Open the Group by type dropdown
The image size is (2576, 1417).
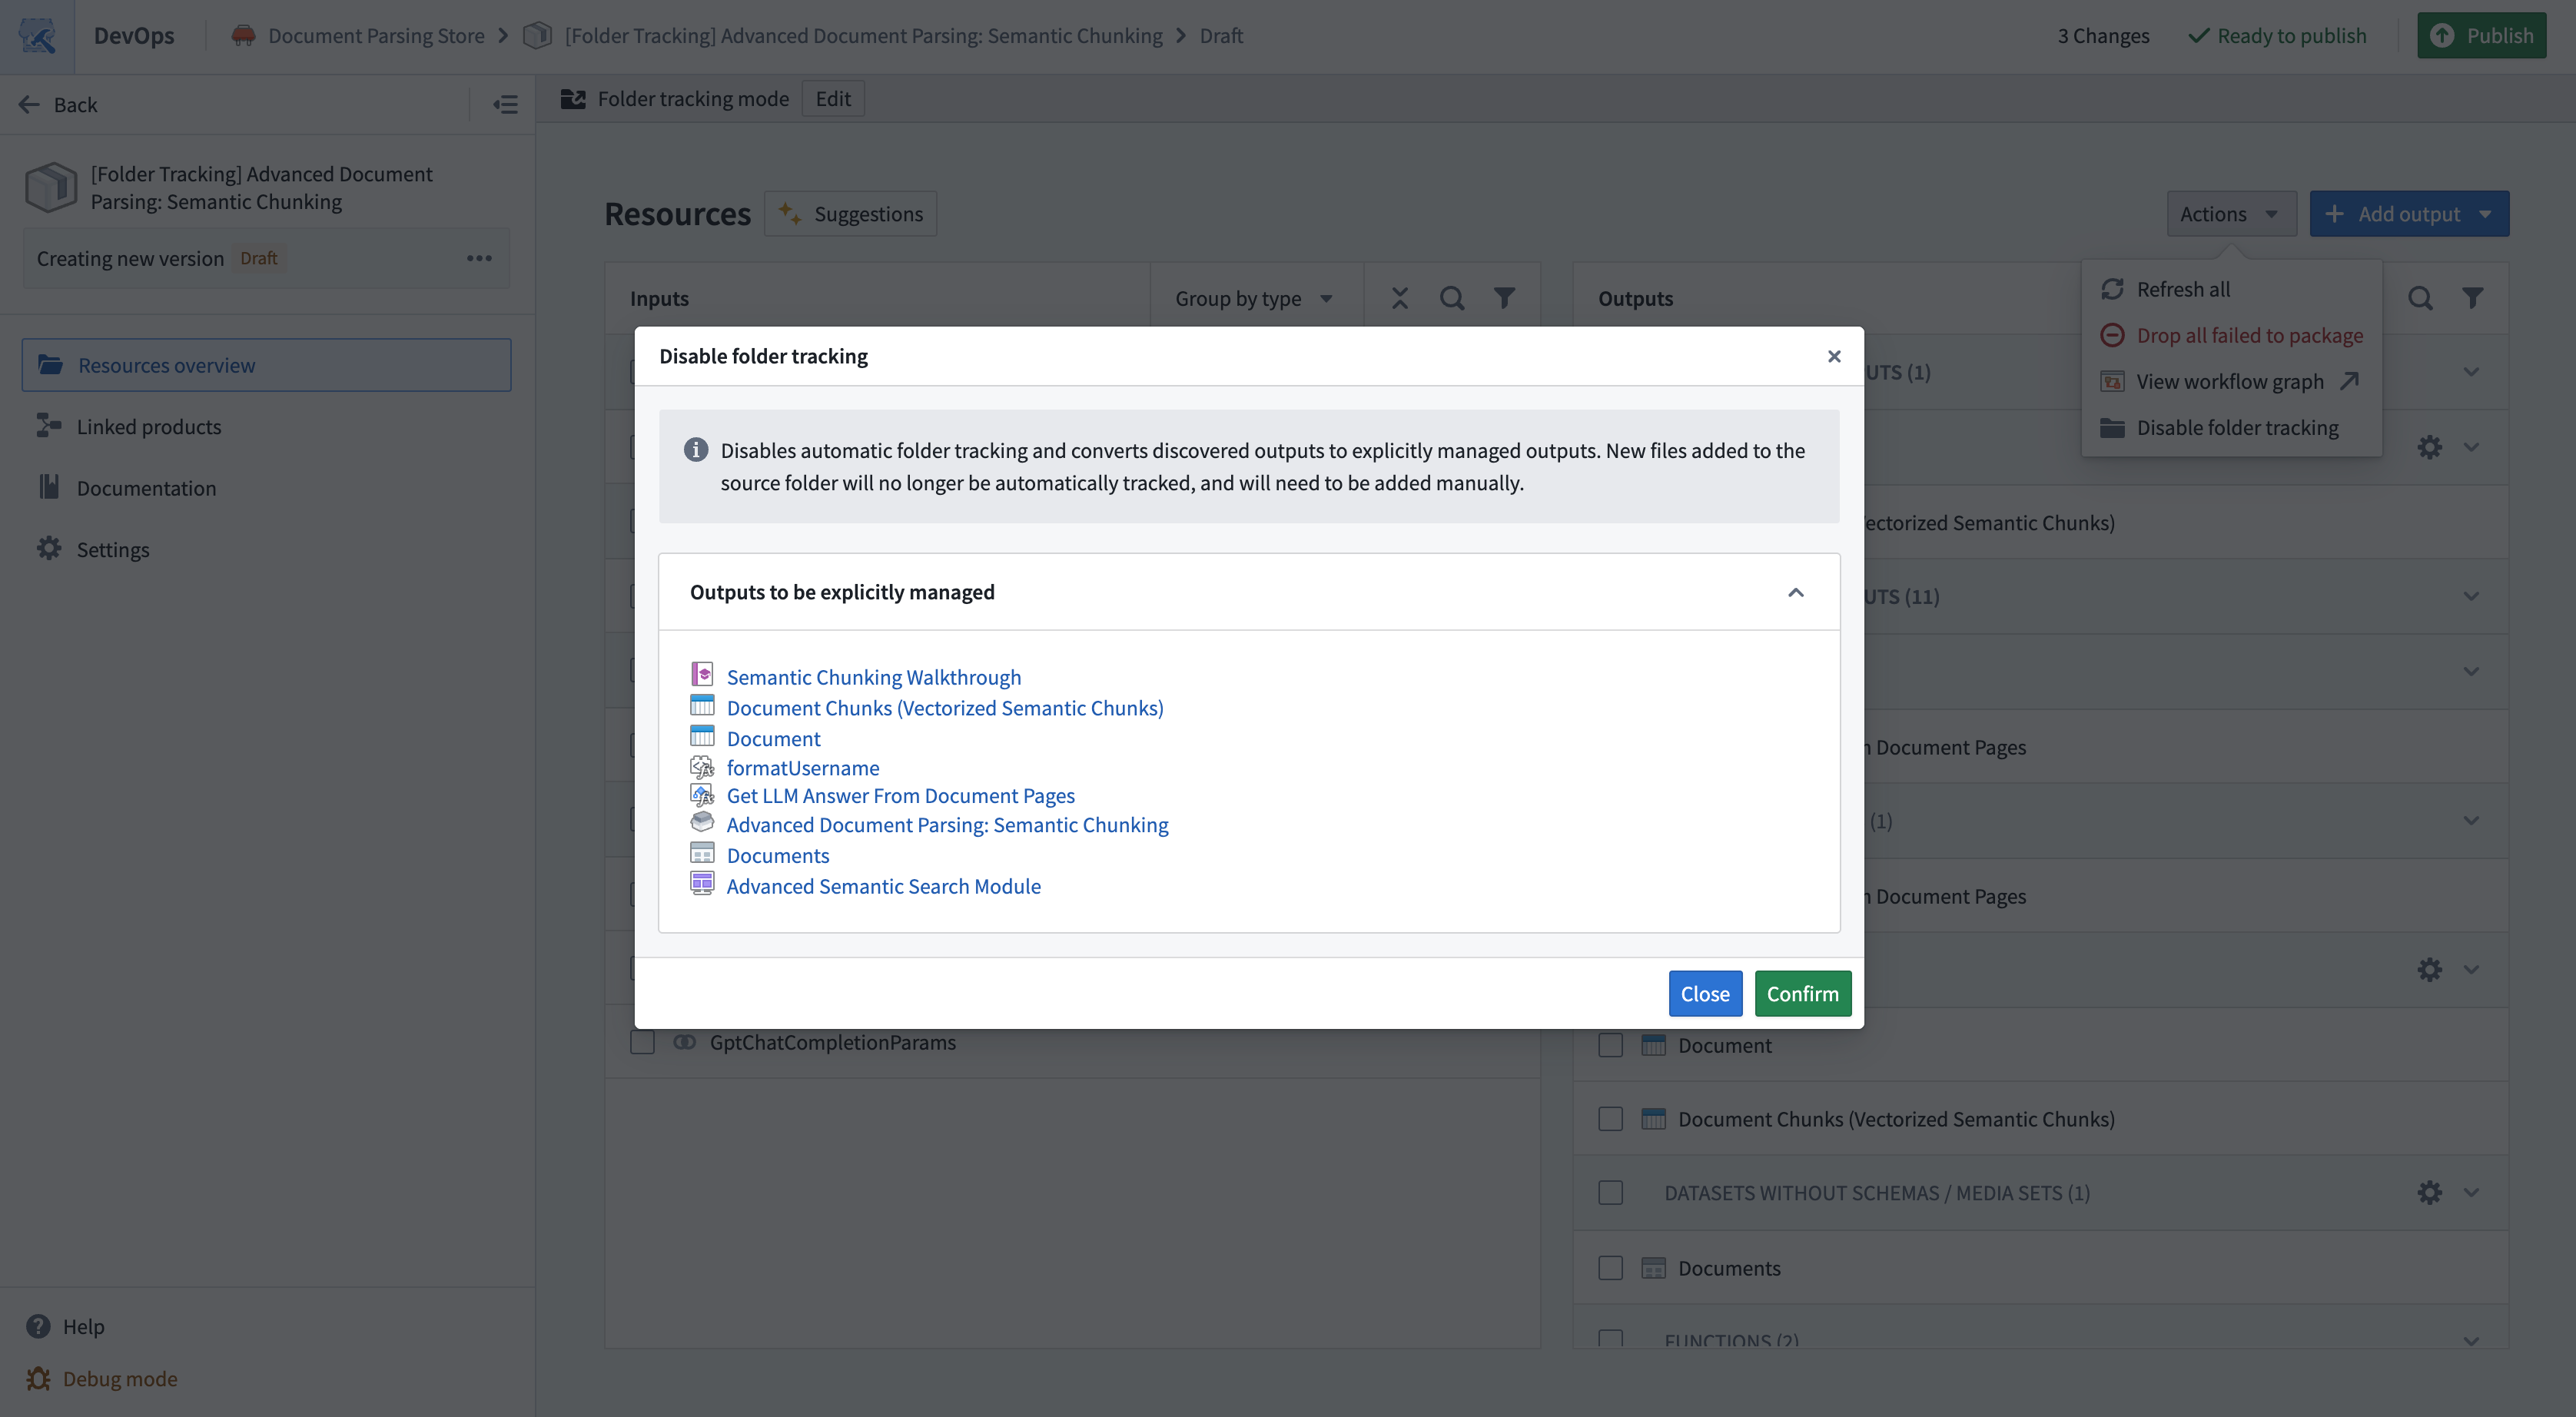coord(1254,298)
